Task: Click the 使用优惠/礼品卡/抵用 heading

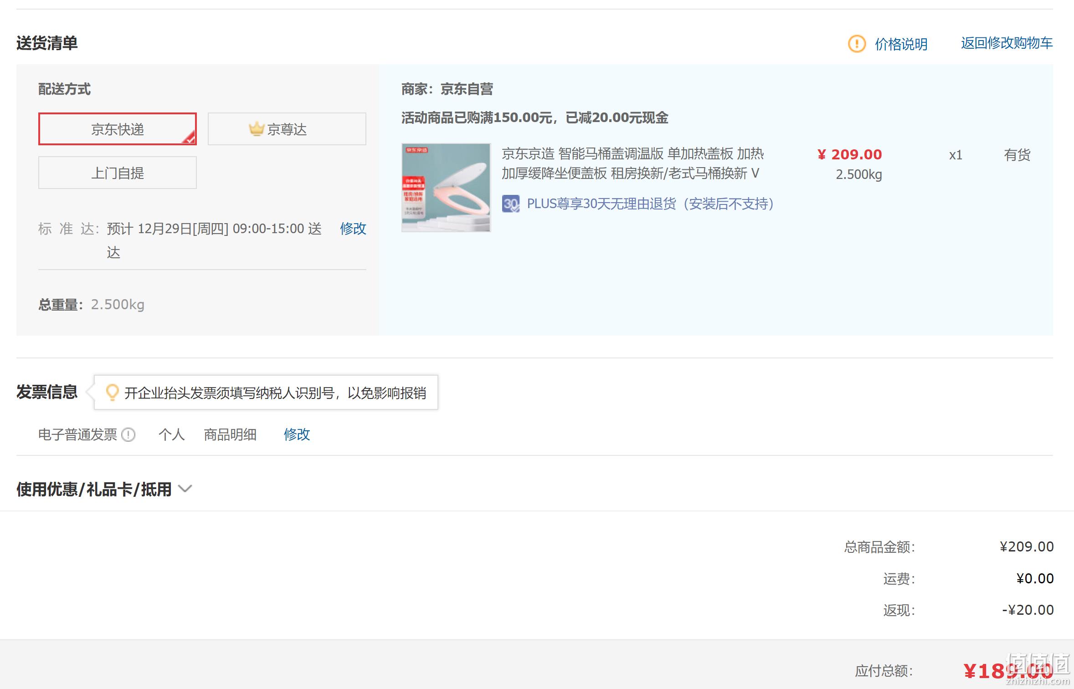Action: [x=94, y=490]
